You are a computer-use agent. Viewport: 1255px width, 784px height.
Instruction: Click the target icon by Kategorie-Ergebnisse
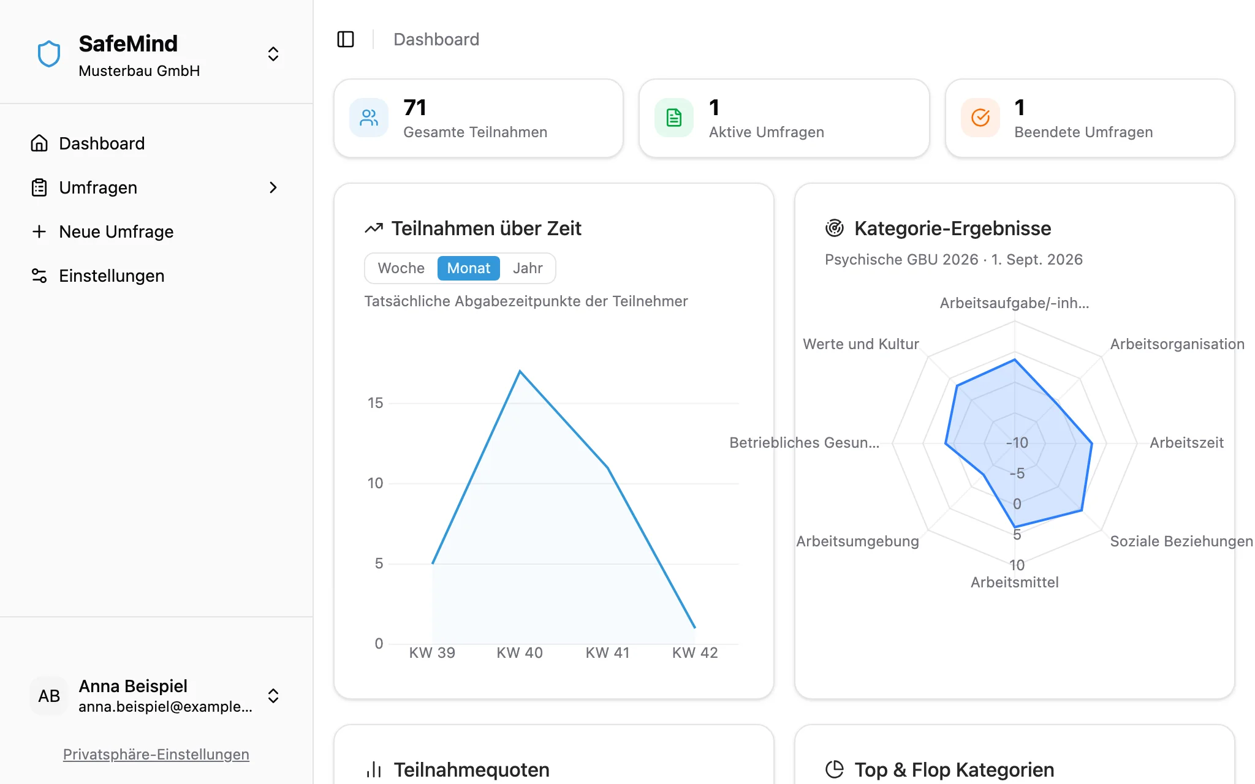pyautogui.click(x=835, y=228)
